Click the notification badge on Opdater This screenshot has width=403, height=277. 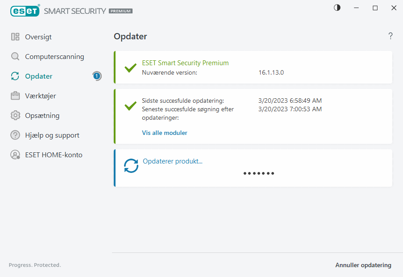click(x=97, y=76)
